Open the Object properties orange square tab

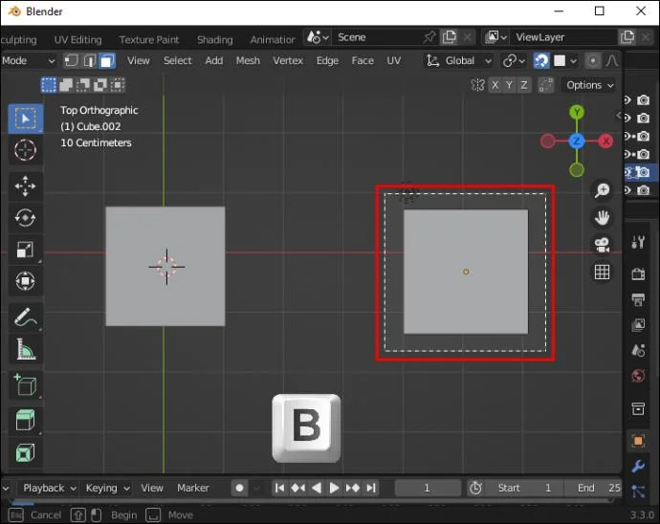point(638,441)
